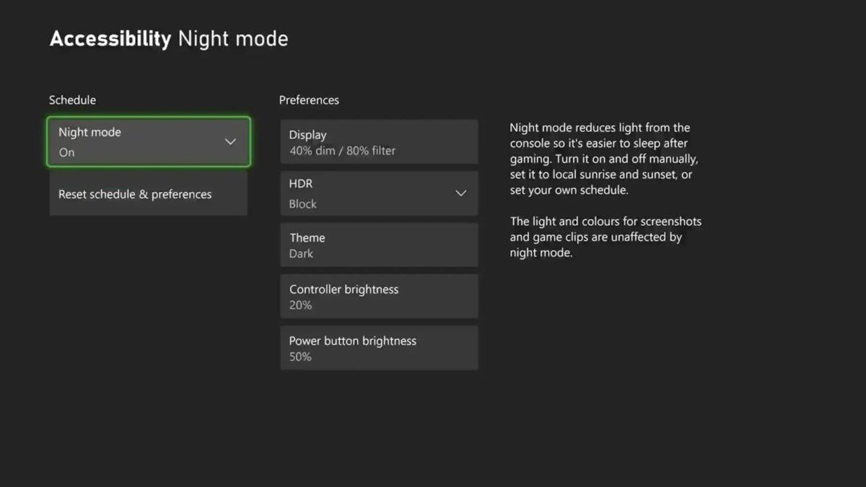This screenshot has height=487, width=866.
Task: Click the Accessibility heading in the title
Action: click(110, 39)
